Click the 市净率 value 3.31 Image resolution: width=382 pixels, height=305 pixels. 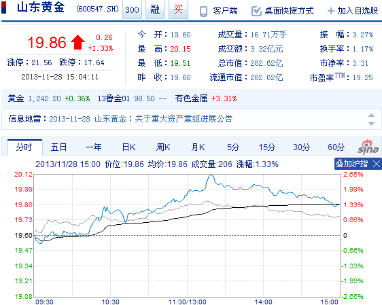point(360,64)
